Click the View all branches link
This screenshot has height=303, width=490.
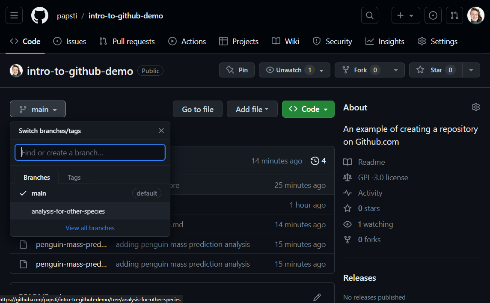(90, 228)
